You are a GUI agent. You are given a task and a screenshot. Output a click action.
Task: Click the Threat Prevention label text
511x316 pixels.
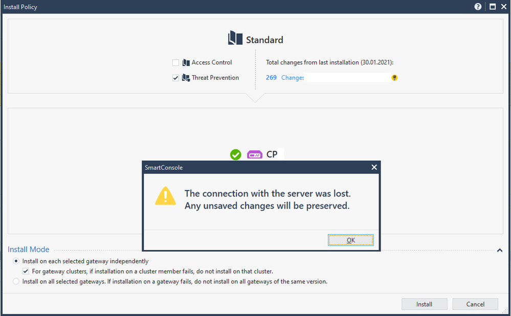coord(215,78)
